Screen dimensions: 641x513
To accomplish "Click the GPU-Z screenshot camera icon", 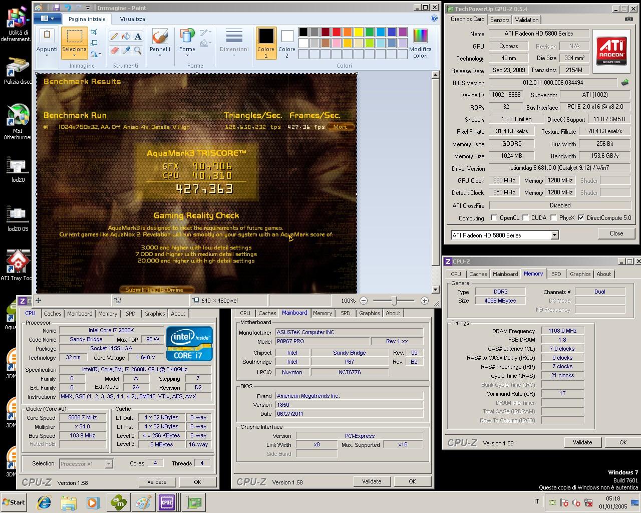I will (x=628, y=19).
